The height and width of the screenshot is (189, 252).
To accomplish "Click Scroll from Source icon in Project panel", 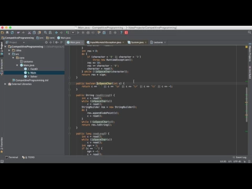I will (x=46, y=43).
